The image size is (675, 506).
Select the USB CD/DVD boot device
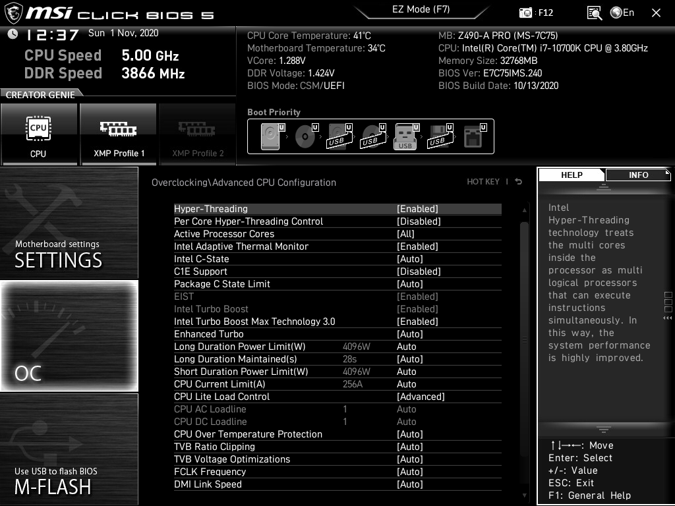[x=373, y=136]
